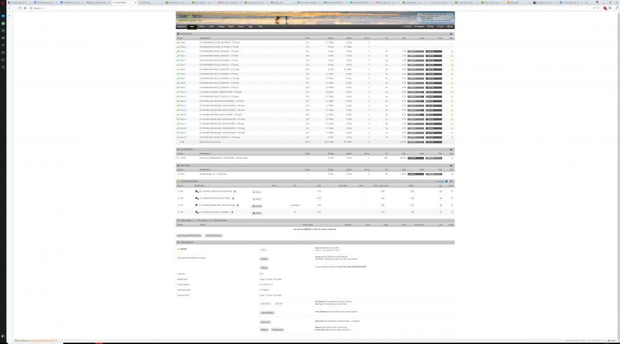Toggle auto-mount for the precleared unassigned disk
The height and width of the screenshot is (344, 620).
click(383, 205)
